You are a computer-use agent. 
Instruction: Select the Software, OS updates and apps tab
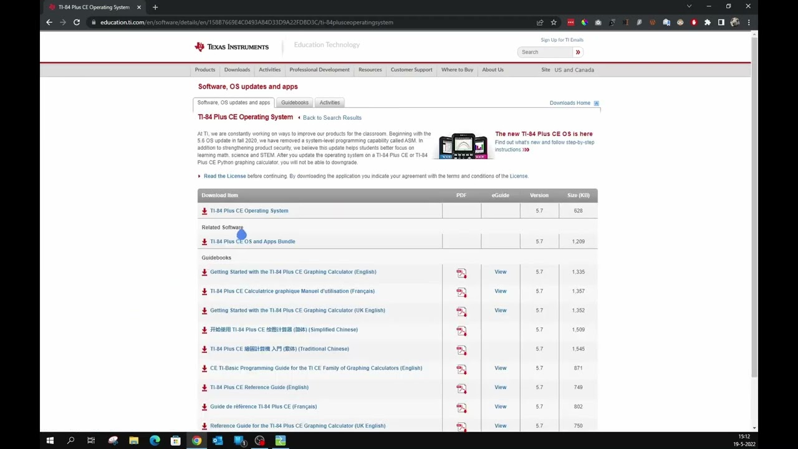pyautogui.click(x=234, y=103)
